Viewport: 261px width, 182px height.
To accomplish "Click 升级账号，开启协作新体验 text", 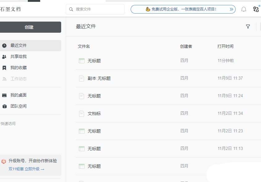I will point(33,161).
